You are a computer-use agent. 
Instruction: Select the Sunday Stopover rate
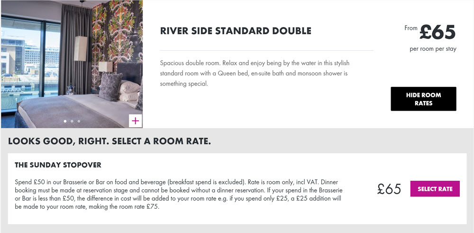click(x=435, y=189)
